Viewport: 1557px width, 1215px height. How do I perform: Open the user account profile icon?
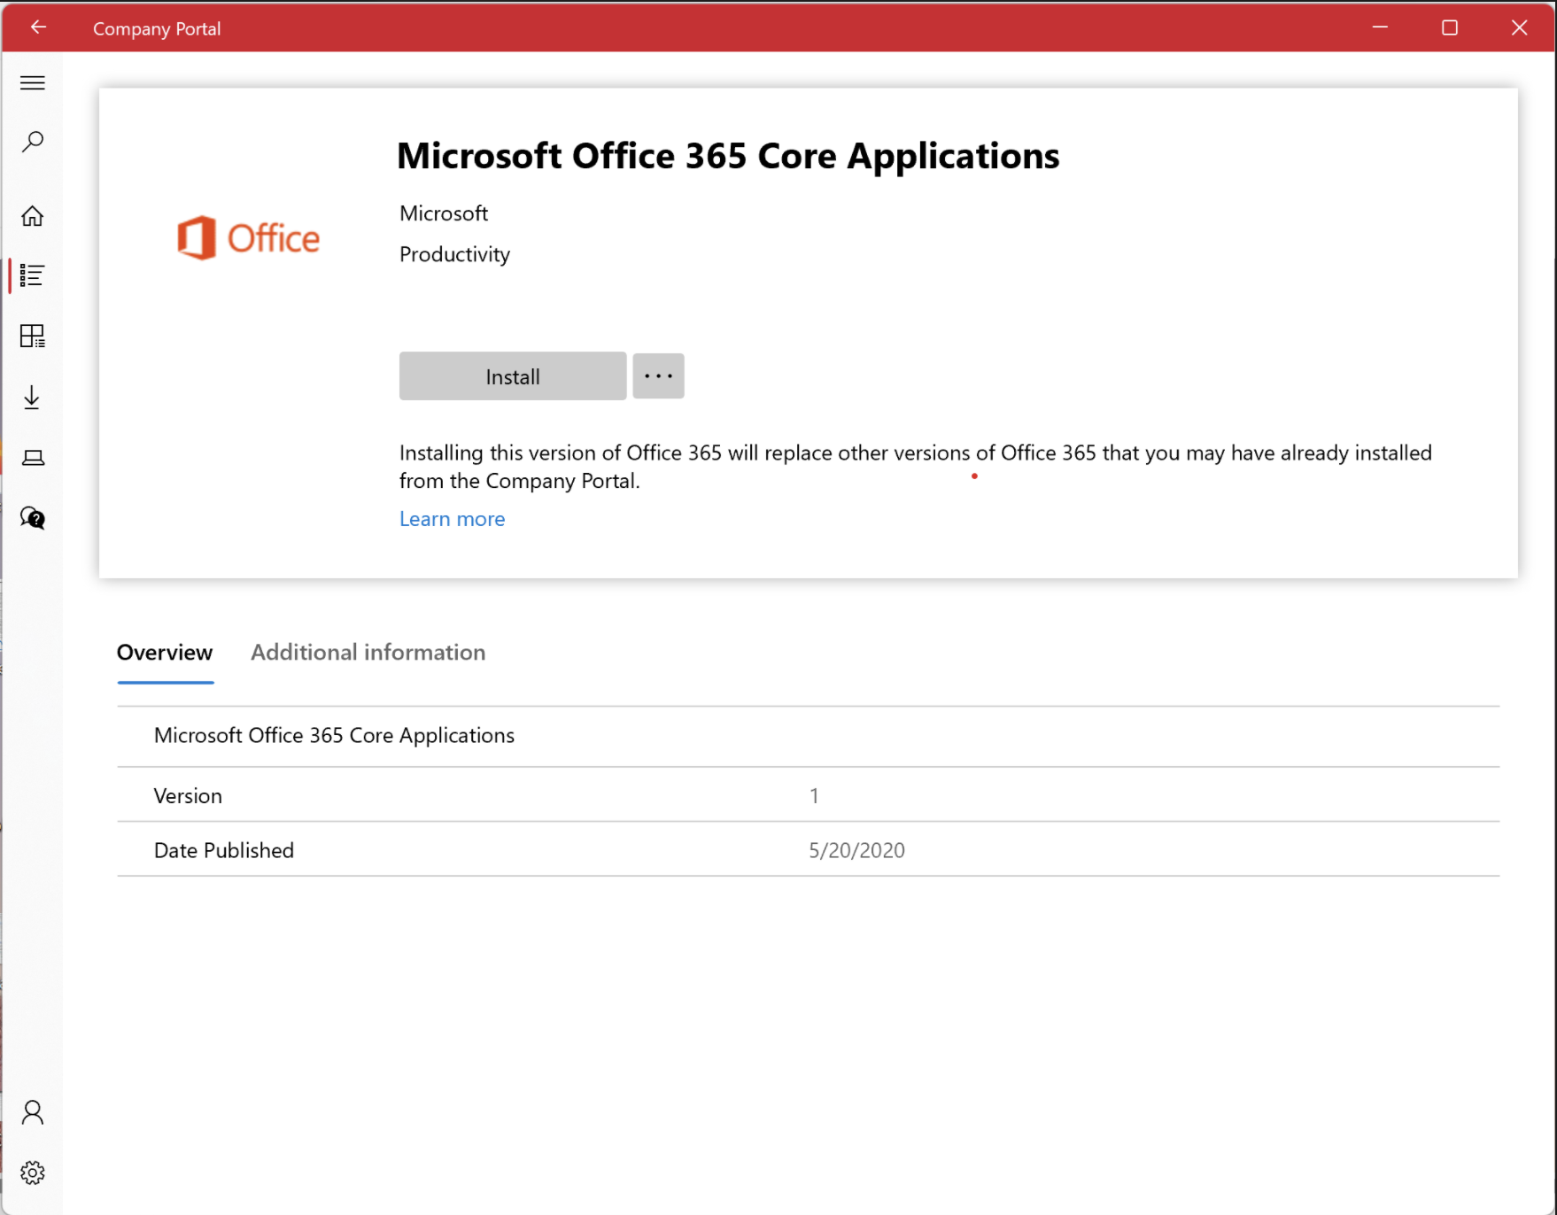33,1112
